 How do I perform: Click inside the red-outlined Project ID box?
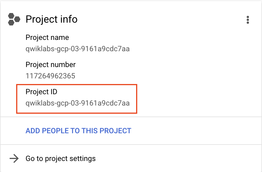(77, 98)
